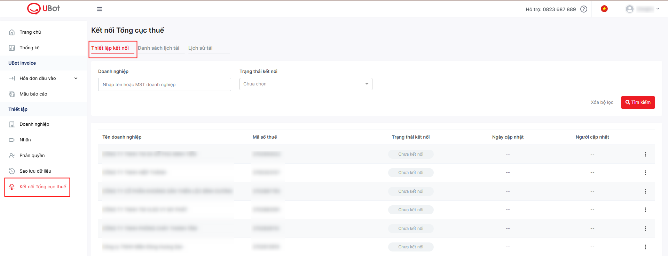Click the Thống kê chart icon

12,48
